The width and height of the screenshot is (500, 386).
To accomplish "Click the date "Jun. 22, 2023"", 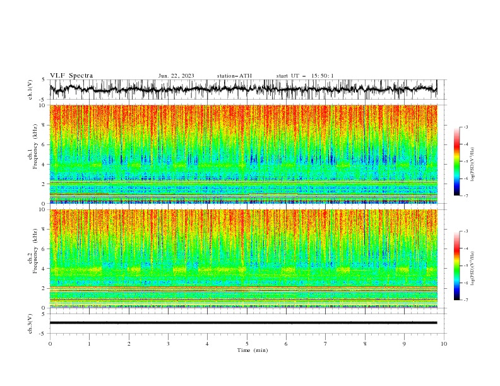I will point(176,76).
